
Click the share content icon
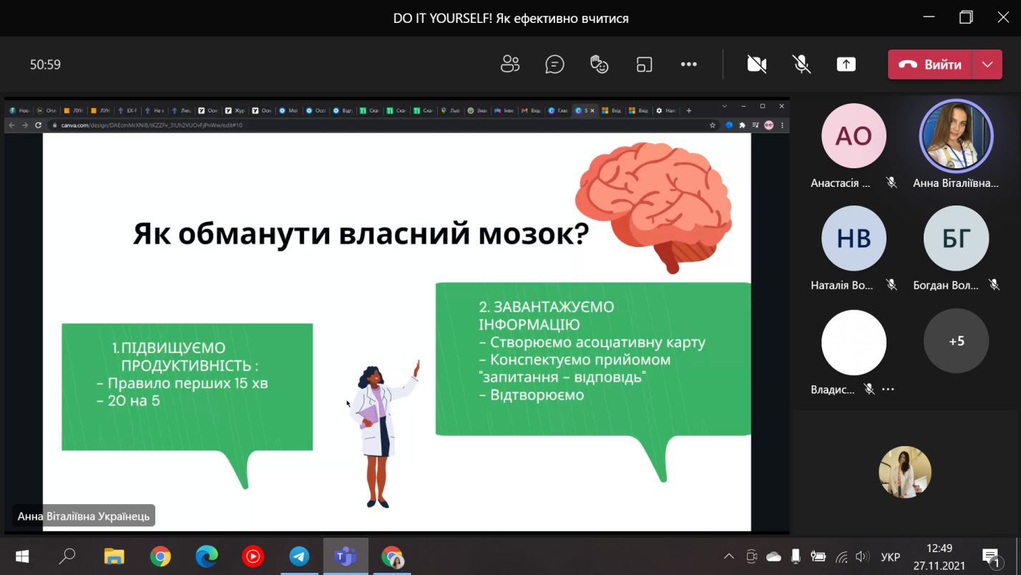click(x=846, y=64)
